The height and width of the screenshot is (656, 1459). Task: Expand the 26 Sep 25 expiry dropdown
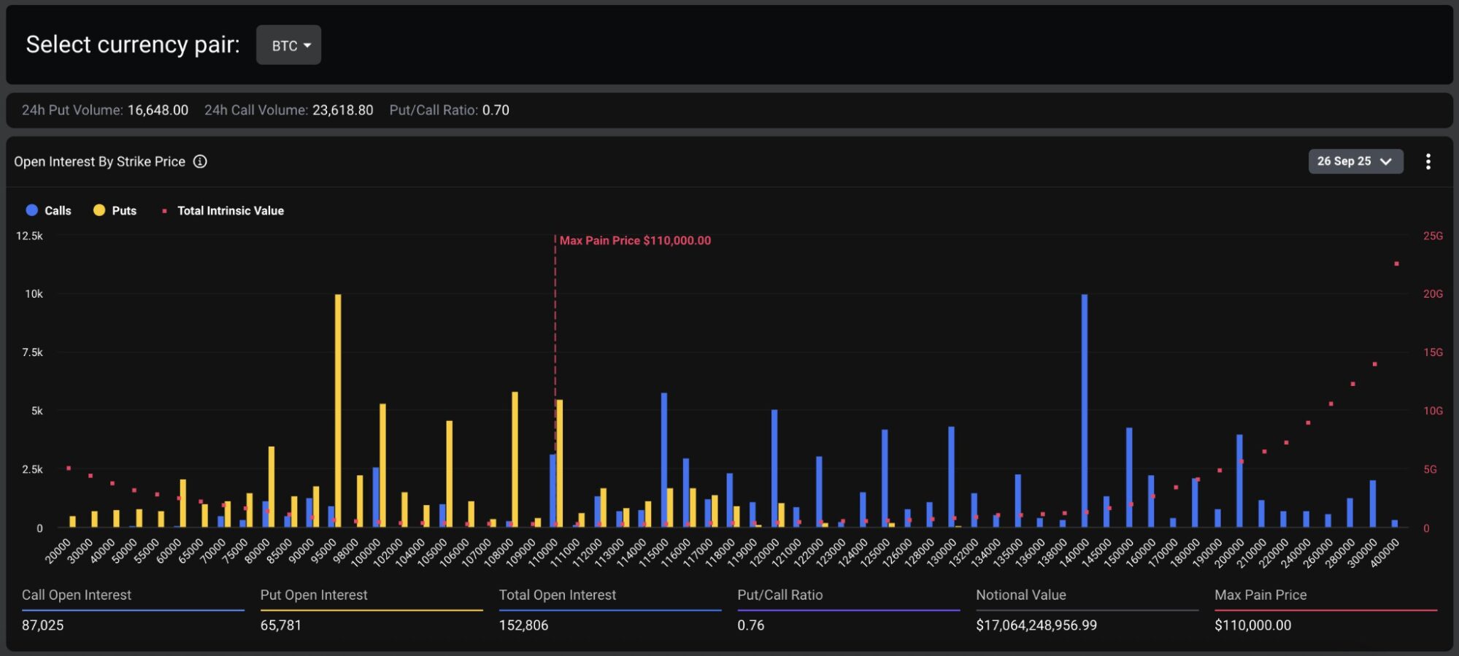click(x=1355, y=161)
